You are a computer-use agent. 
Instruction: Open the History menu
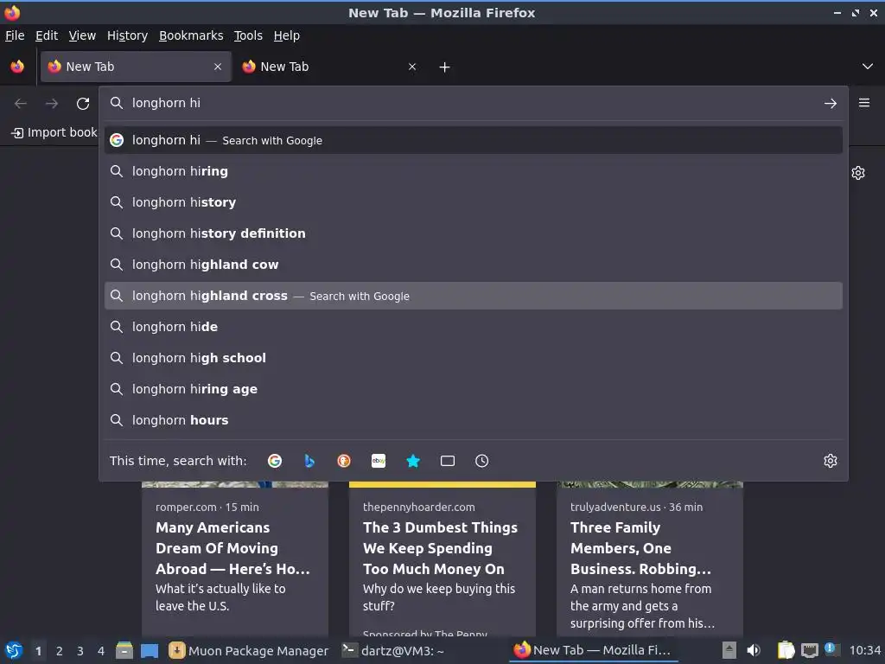128,35
